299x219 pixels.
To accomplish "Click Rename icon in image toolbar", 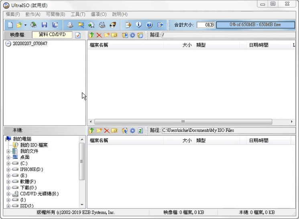I will click(x=114, y=35).
